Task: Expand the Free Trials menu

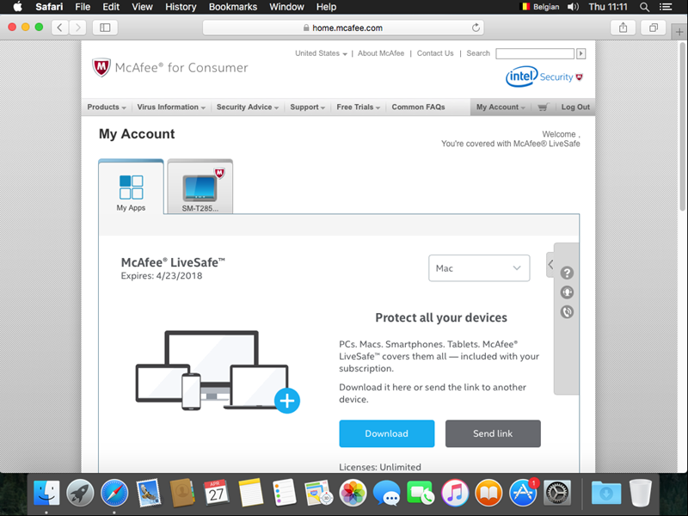Action: tap(359, 107)
